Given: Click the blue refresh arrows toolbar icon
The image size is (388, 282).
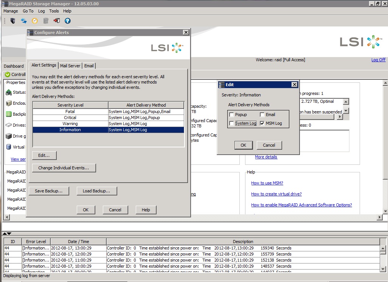Looking at the screenshot, I should point(24,21).
